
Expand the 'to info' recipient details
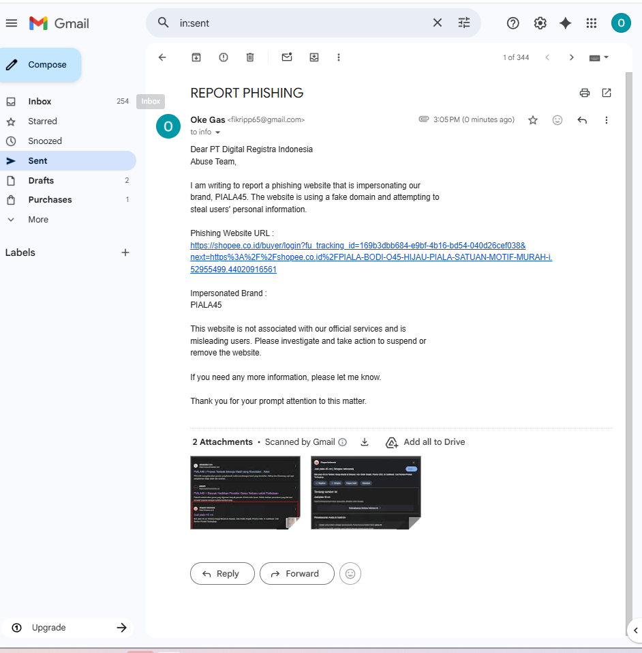(217, 132)
